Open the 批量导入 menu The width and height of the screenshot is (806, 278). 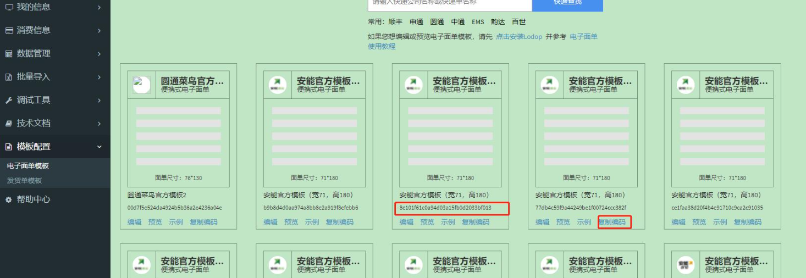tap(55, 77)
